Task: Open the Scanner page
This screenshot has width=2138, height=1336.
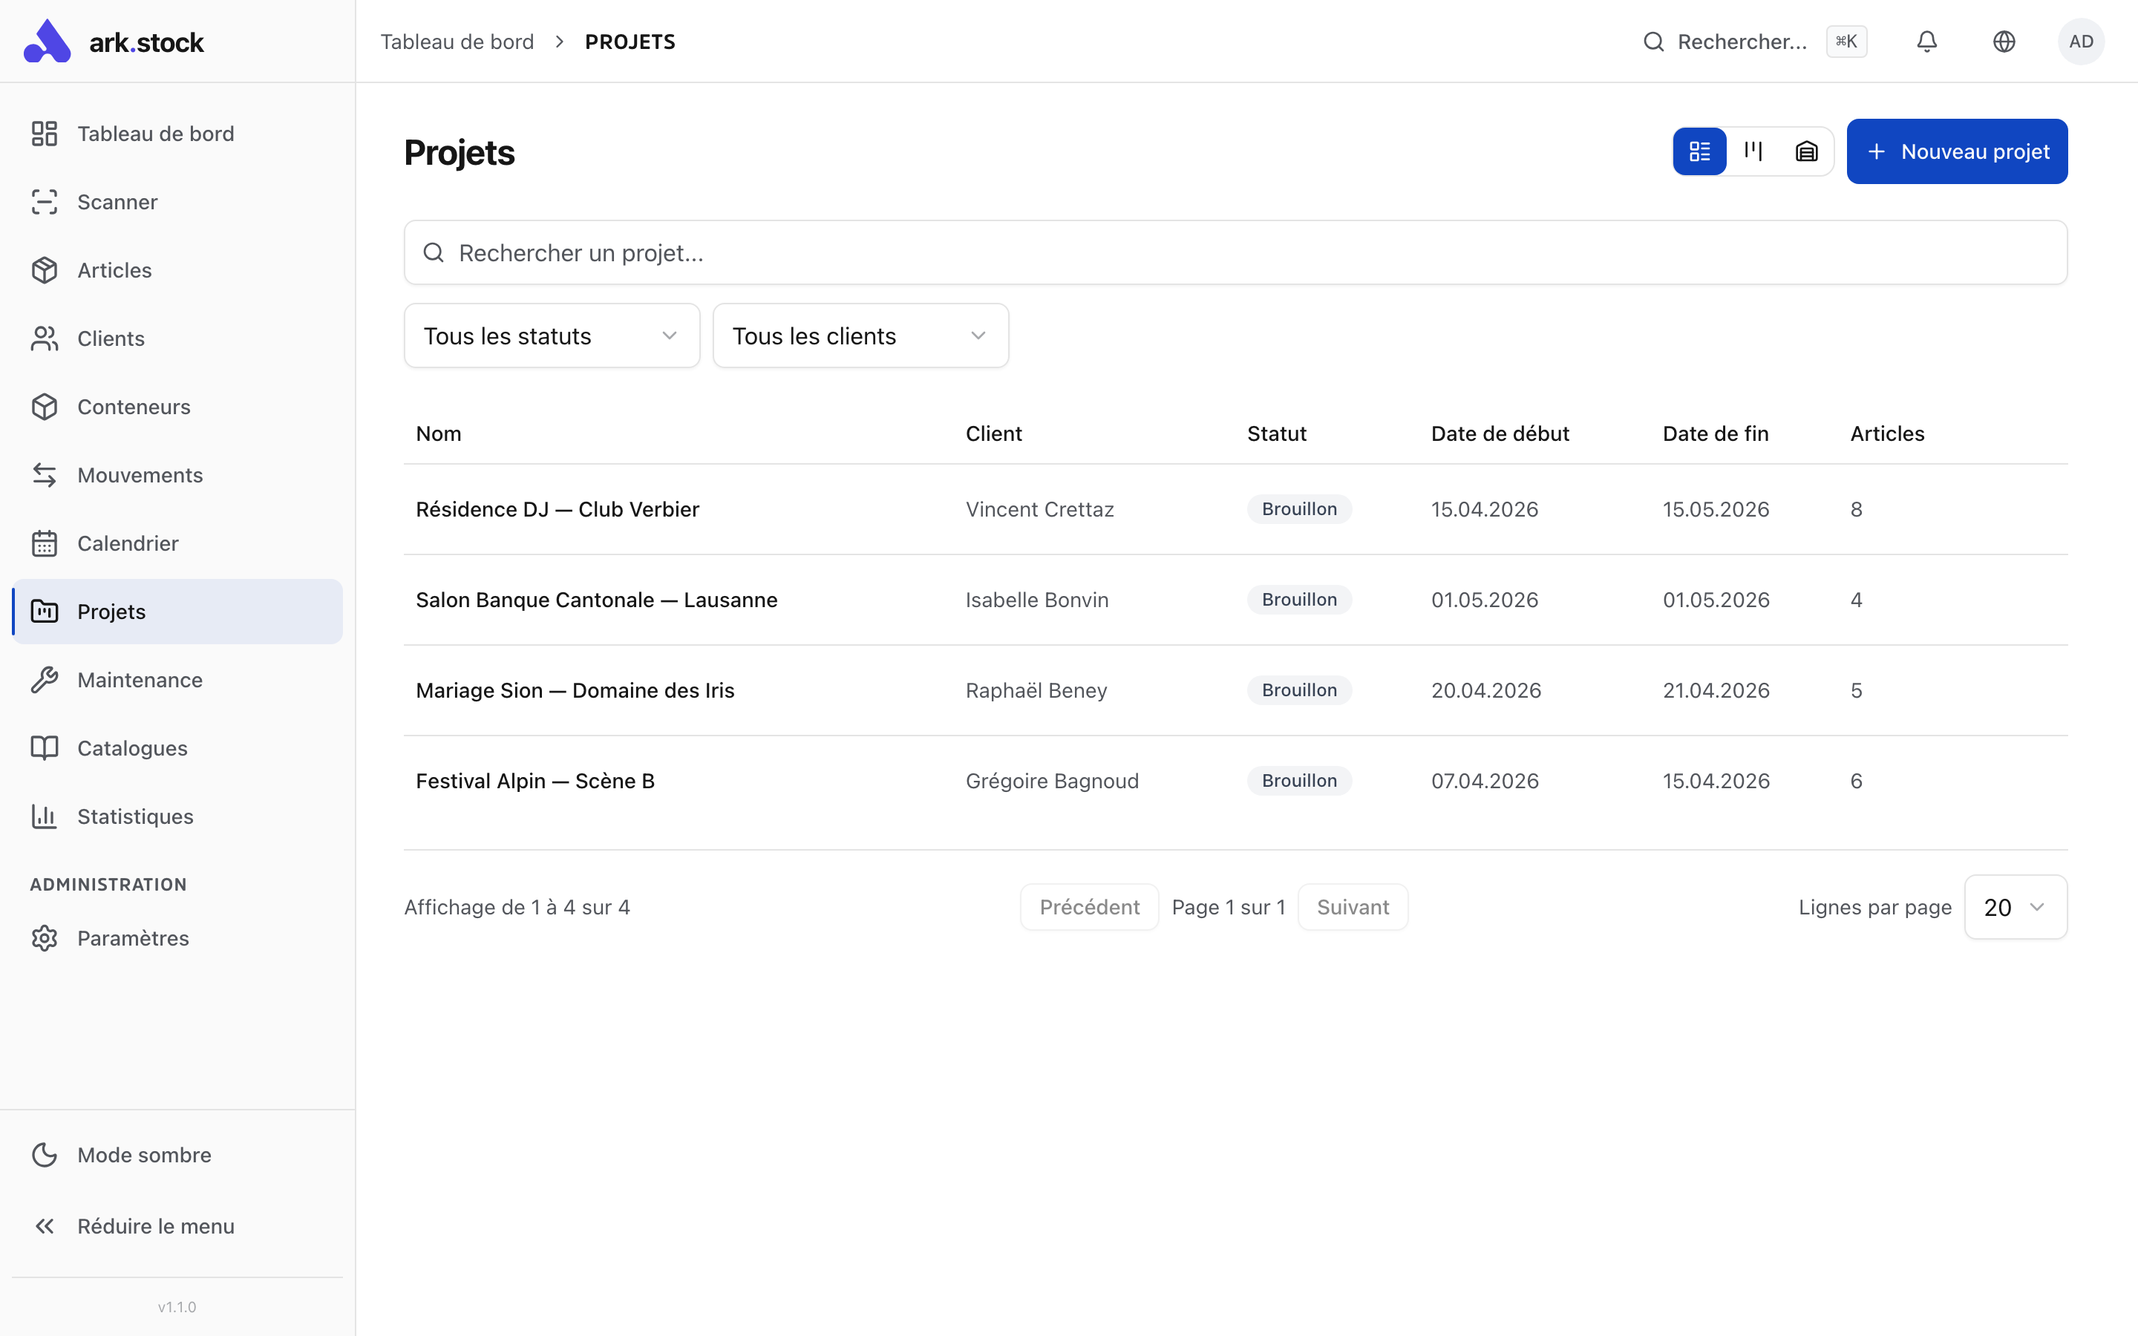Action: click(117, 203)
